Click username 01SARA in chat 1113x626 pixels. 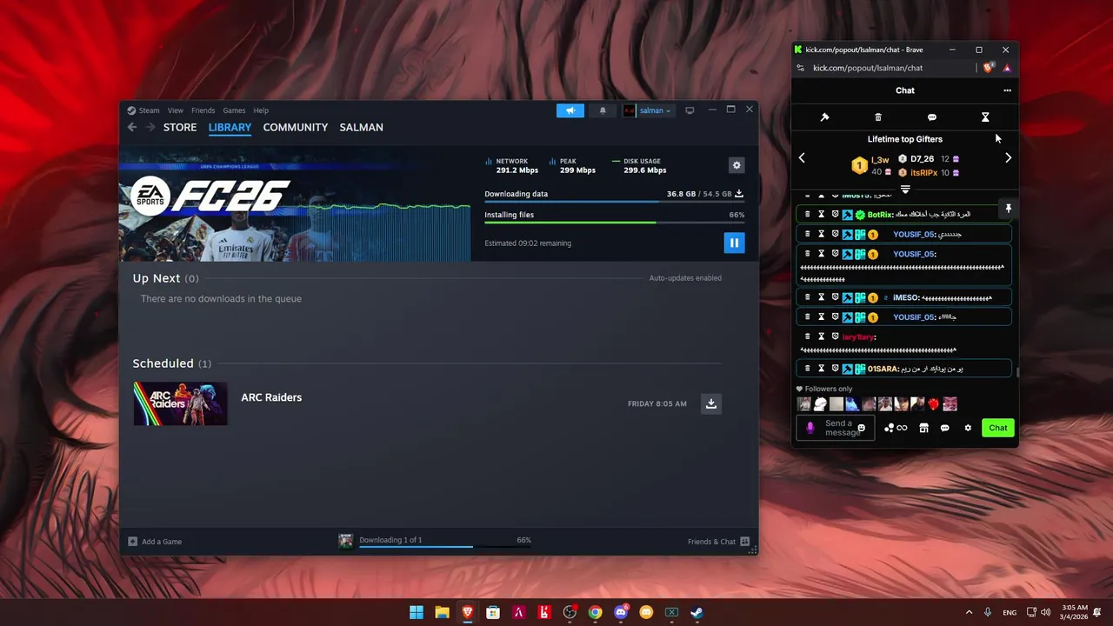883,370
